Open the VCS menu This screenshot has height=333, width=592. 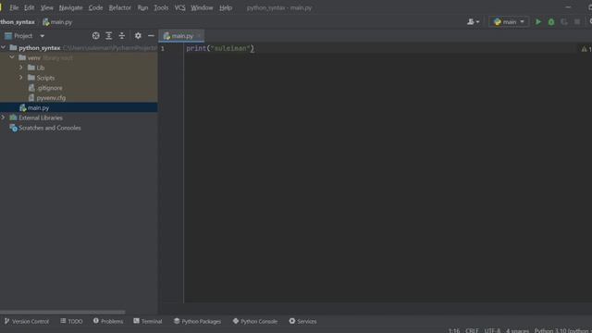point(179,7)
